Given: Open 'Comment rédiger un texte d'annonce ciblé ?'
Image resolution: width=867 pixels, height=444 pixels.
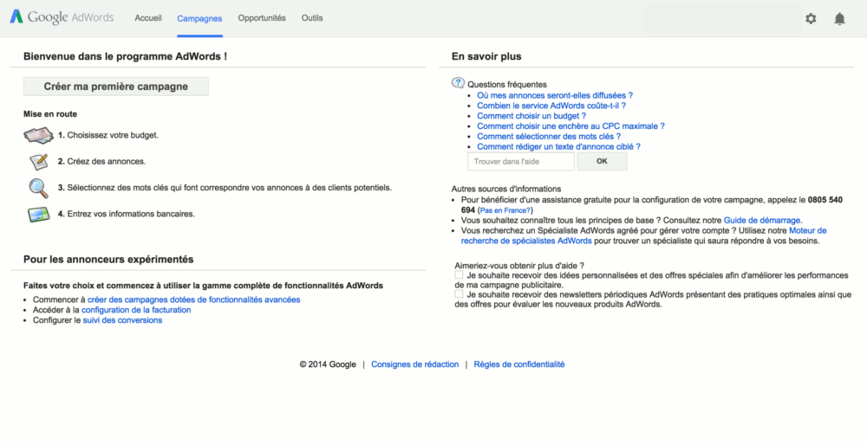Looking at the screenshot, I should pyautogui.click(x=558, y=147).
